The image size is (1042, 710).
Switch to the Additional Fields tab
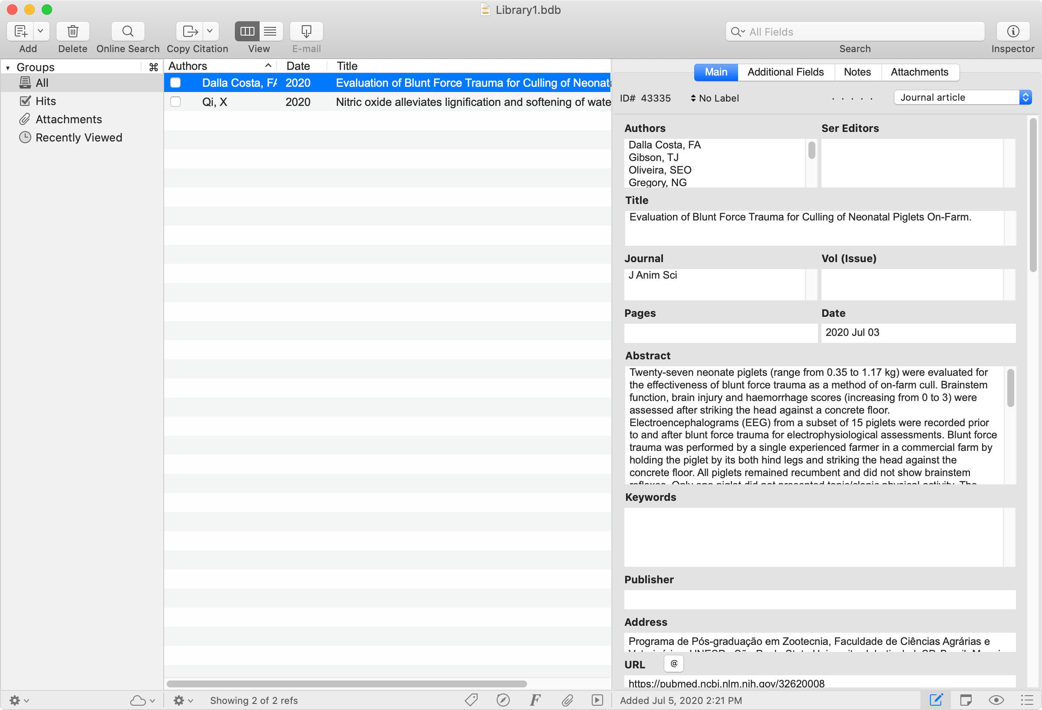pyautogui.click(x=785, y=72)
